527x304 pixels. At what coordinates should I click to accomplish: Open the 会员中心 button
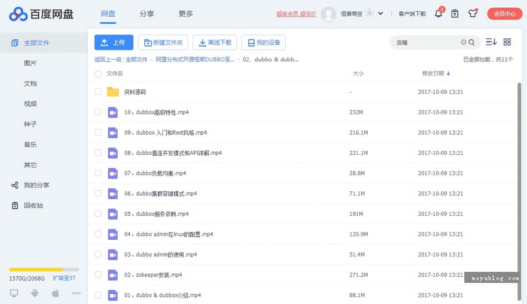click(x=504, y=14)
